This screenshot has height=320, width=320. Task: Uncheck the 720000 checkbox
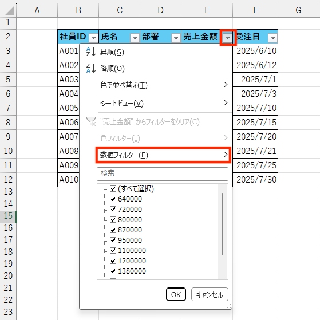click(x=113, y=209)
